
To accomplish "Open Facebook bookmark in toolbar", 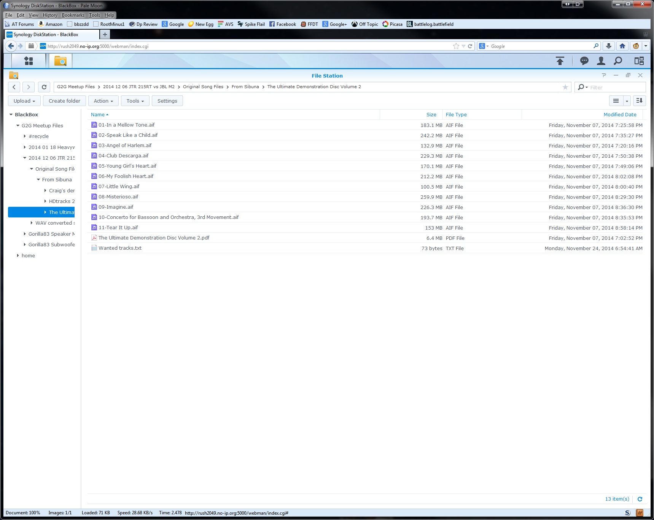I will pyautogui.click(x=283, y=24).
